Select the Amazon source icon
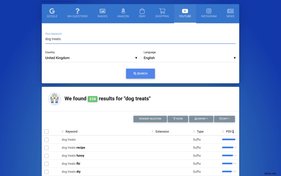This screenshot has height=176, width=281. click(x=123, y=11)
